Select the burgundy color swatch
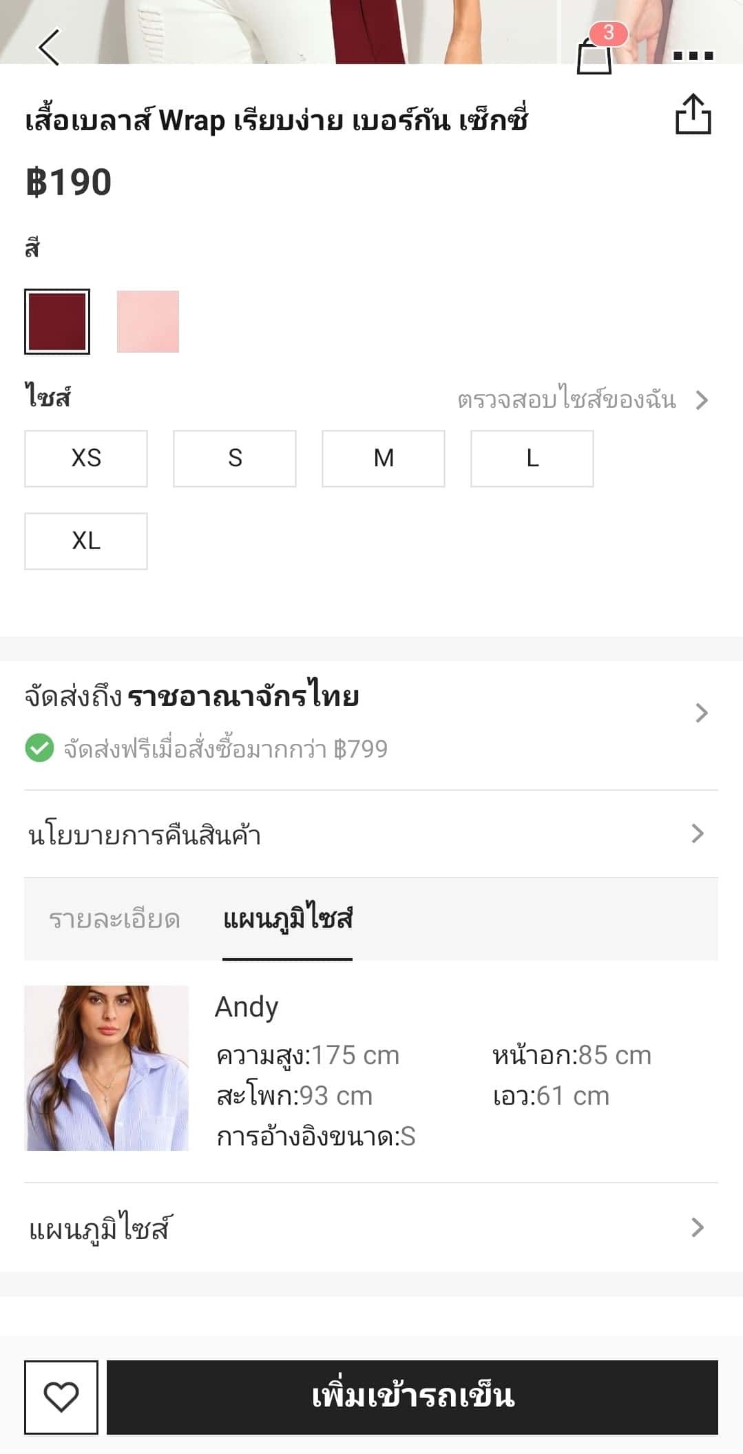 click(57, 322)
